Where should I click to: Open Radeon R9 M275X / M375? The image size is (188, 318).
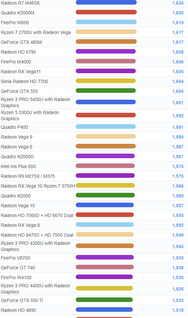coord(28,176)
